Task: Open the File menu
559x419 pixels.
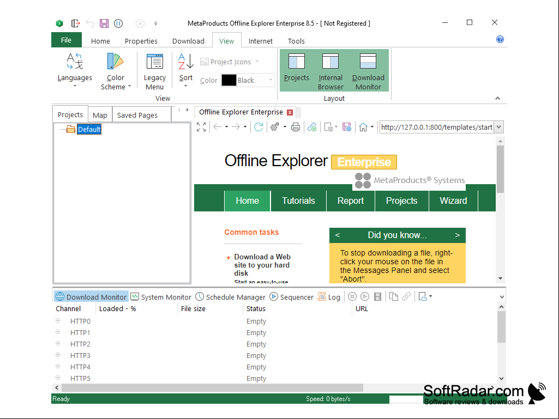Action: pos(67,40)
